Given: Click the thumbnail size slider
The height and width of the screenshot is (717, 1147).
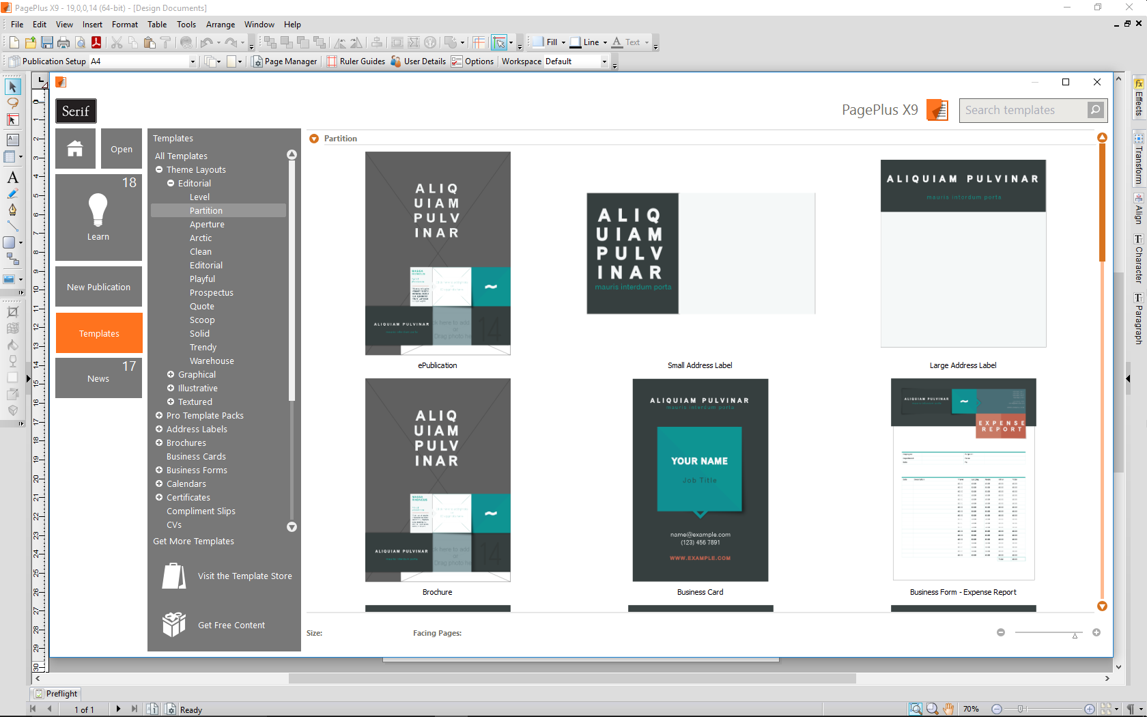Looking at the screenshot, I should tap(1048, 633).
